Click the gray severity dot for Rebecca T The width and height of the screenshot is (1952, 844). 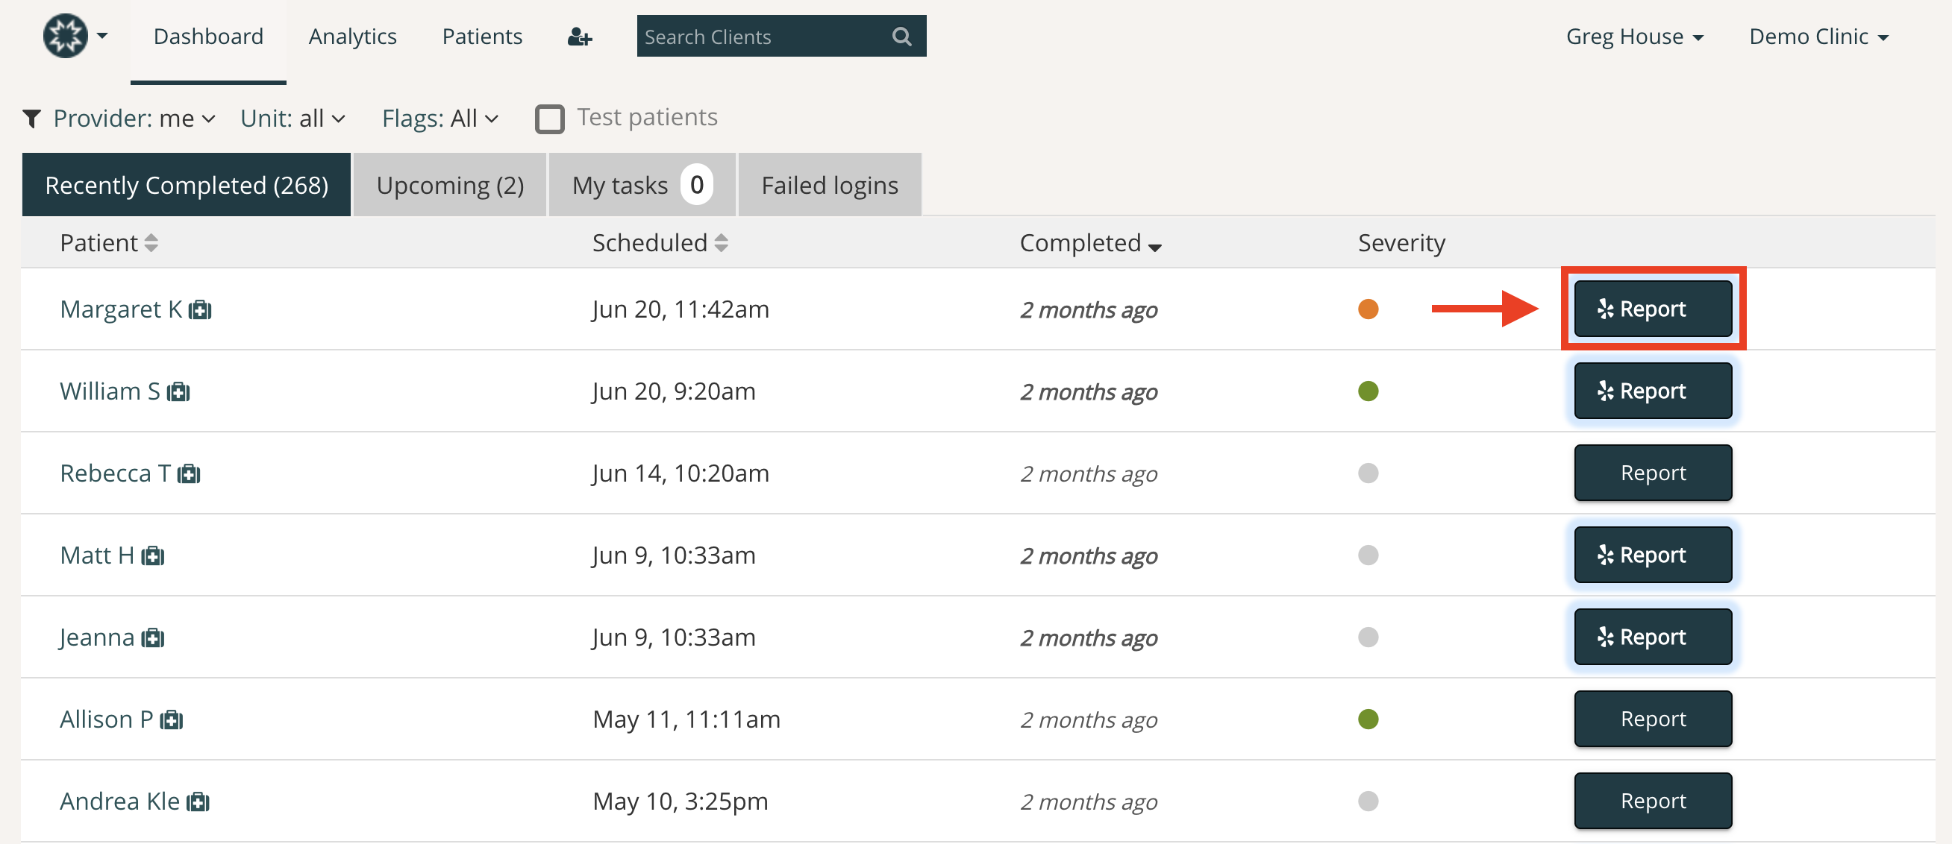[1368, 473]
